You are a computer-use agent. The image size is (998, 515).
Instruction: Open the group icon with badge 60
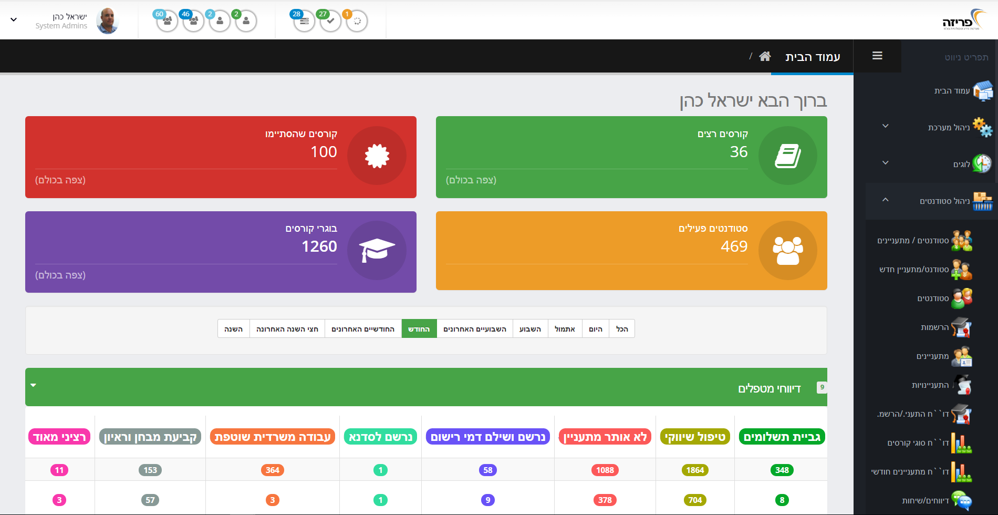tap(167, 22)
